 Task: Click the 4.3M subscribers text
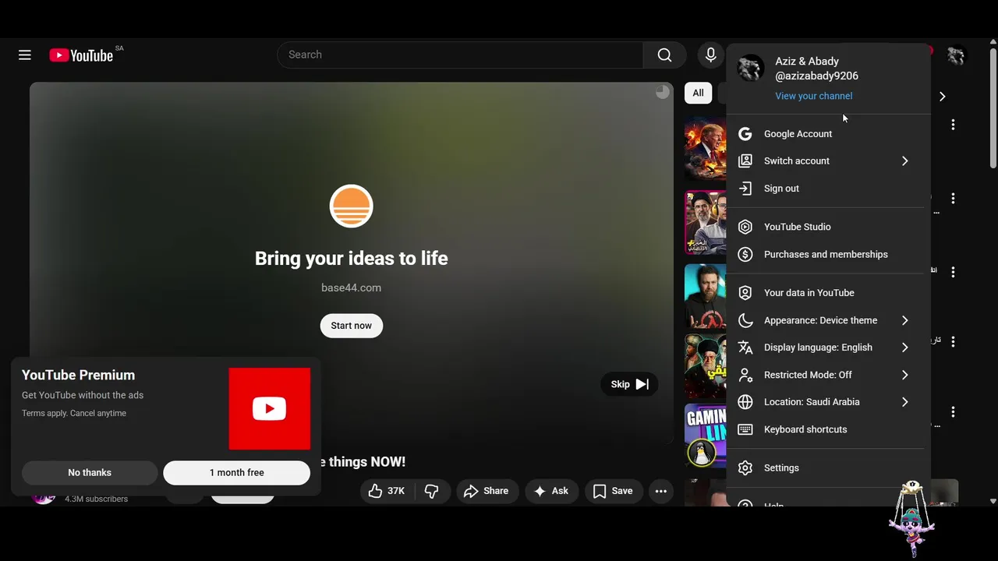tap(97, 499)
